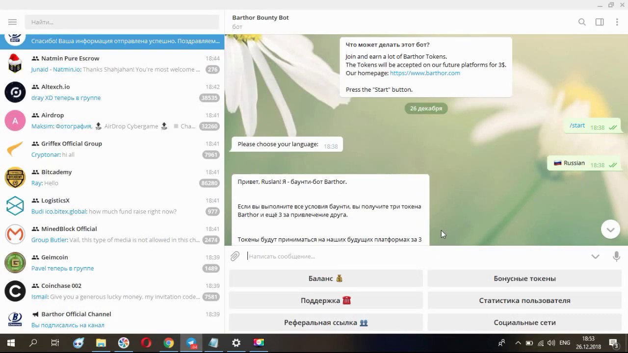Jump to the latest message with the round arrow
Screen dimensions: 628x353
610,229
